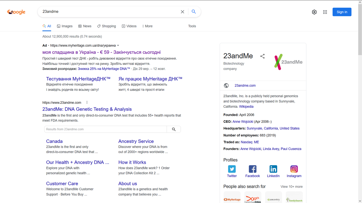Open search Tools
This screenshot has width=362, height=203.
[x=192, y=26]
